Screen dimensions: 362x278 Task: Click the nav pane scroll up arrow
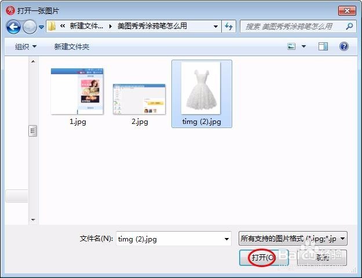pyautogui.click(x=33, y=61)
